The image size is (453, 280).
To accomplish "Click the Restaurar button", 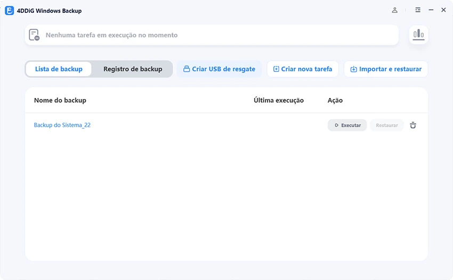I will pos(386,125).
